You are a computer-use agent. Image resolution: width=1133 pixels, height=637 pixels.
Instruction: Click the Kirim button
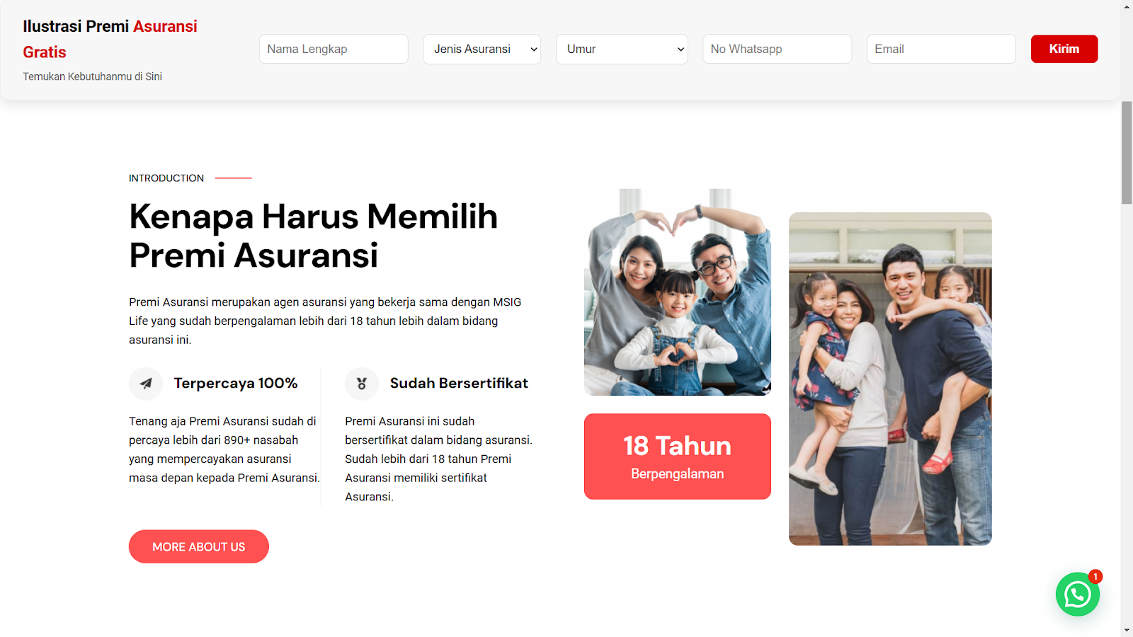click(x=1064, y=49)
